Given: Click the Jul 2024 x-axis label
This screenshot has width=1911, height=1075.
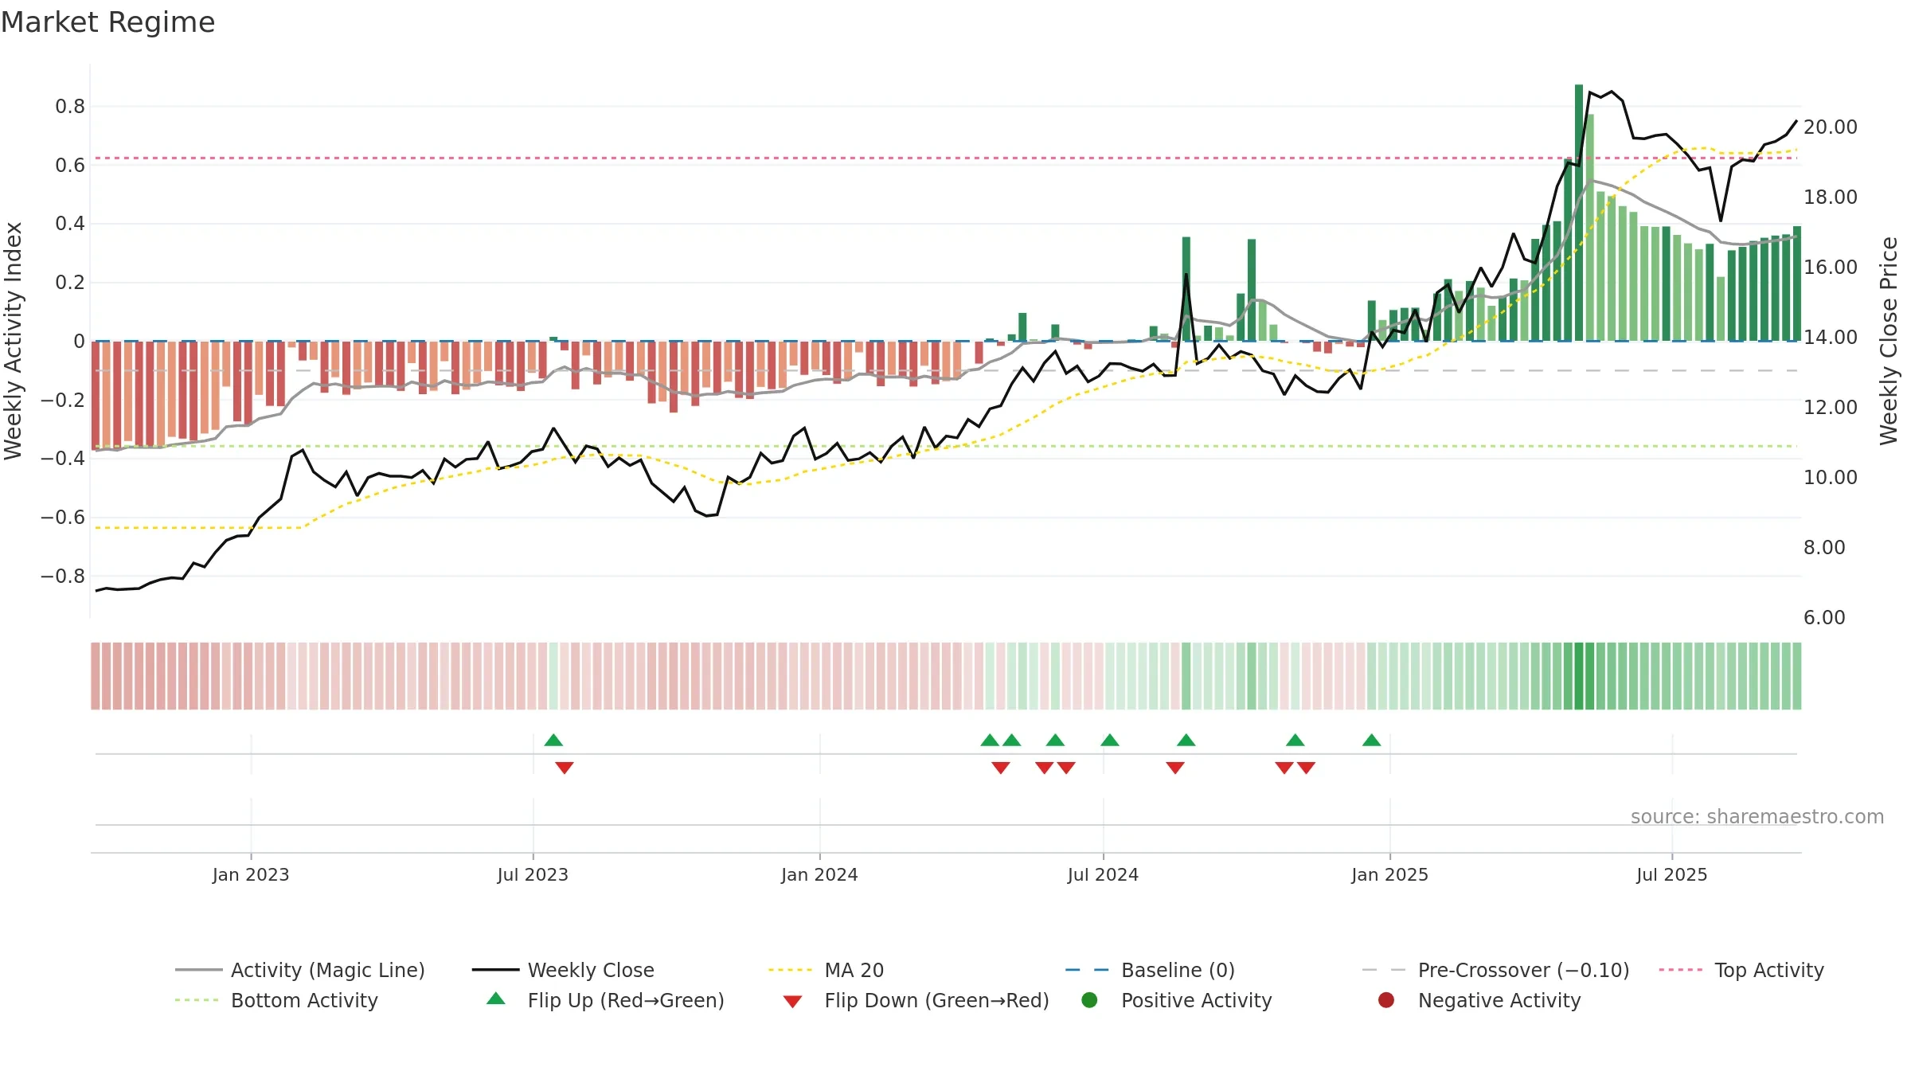Looking at the screenshot, I should coord(1103,874).
